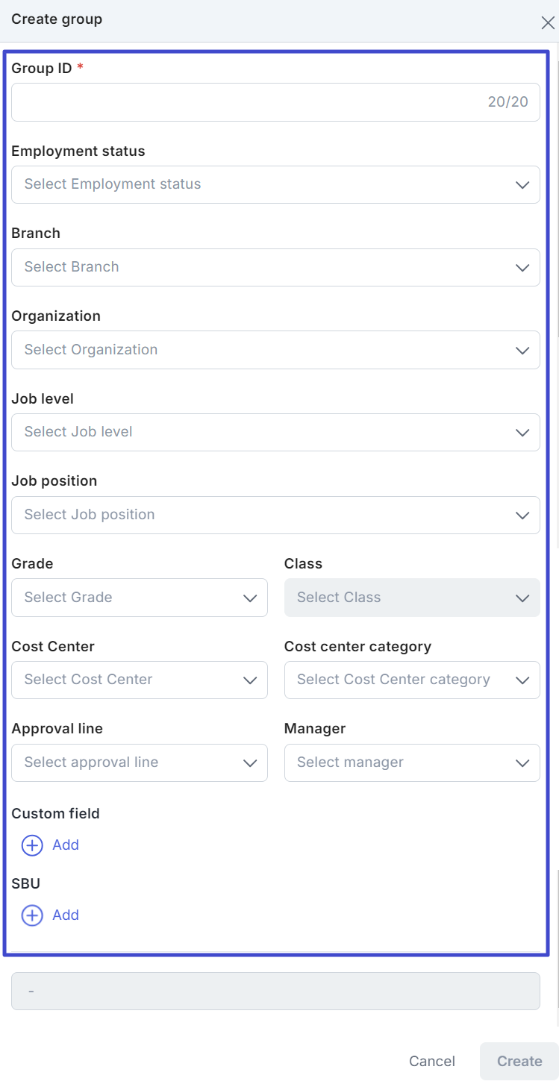Click the Create button
This screenshot has height=1090, width=559.
click(518, 1061)
